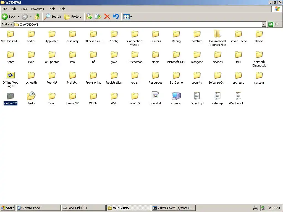Select the Downloaded Program Files folder icon
The image size is (283, 212).
click(x=217, y=34)
